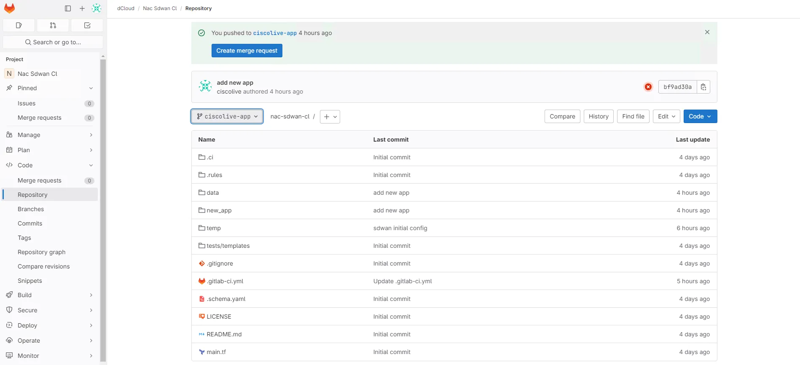
Task: Click the GitLab fox logo
Action: [x=9, y=8]
